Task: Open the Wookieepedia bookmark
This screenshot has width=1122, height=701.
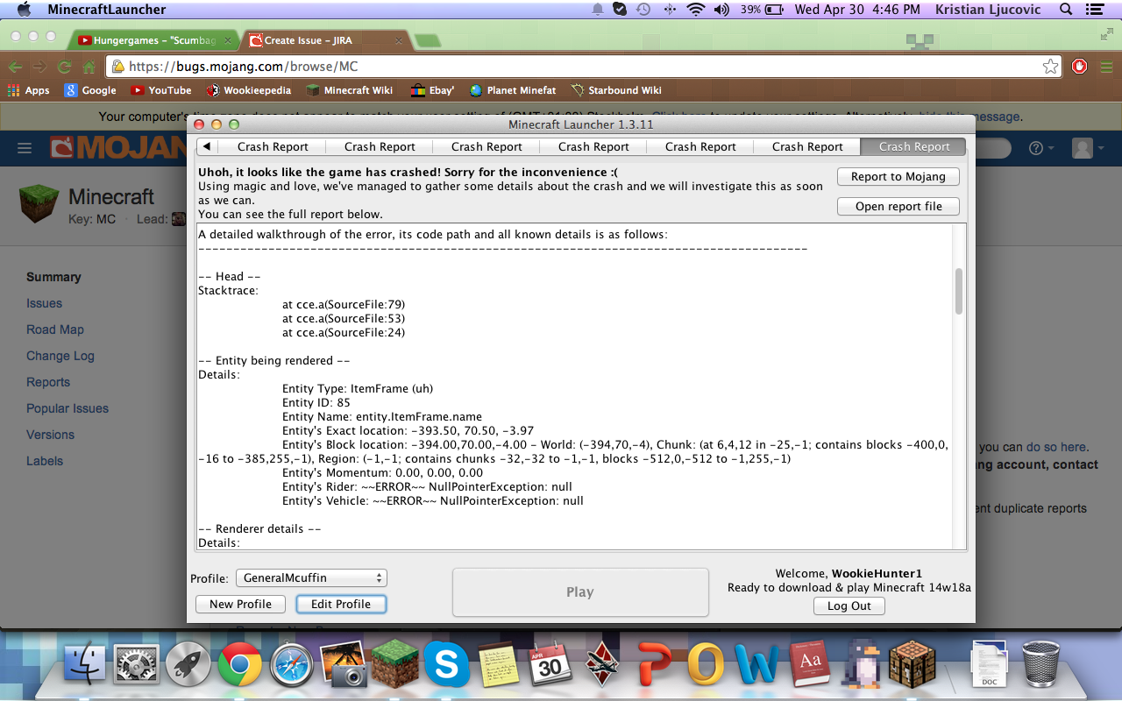Action: tap(249, 90)
